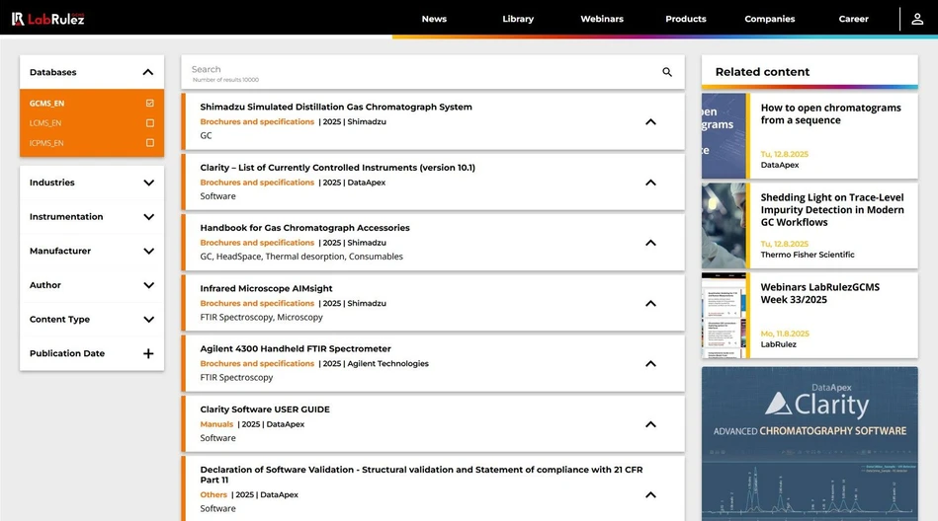
Task: Enable the ICPMS_EN database checkbox
Action: coord(150,143)
